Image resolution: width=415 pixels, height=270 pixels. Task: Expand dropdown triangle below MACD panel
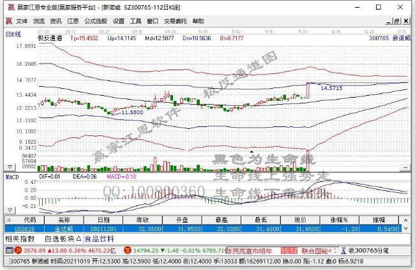tap(10, 210)
